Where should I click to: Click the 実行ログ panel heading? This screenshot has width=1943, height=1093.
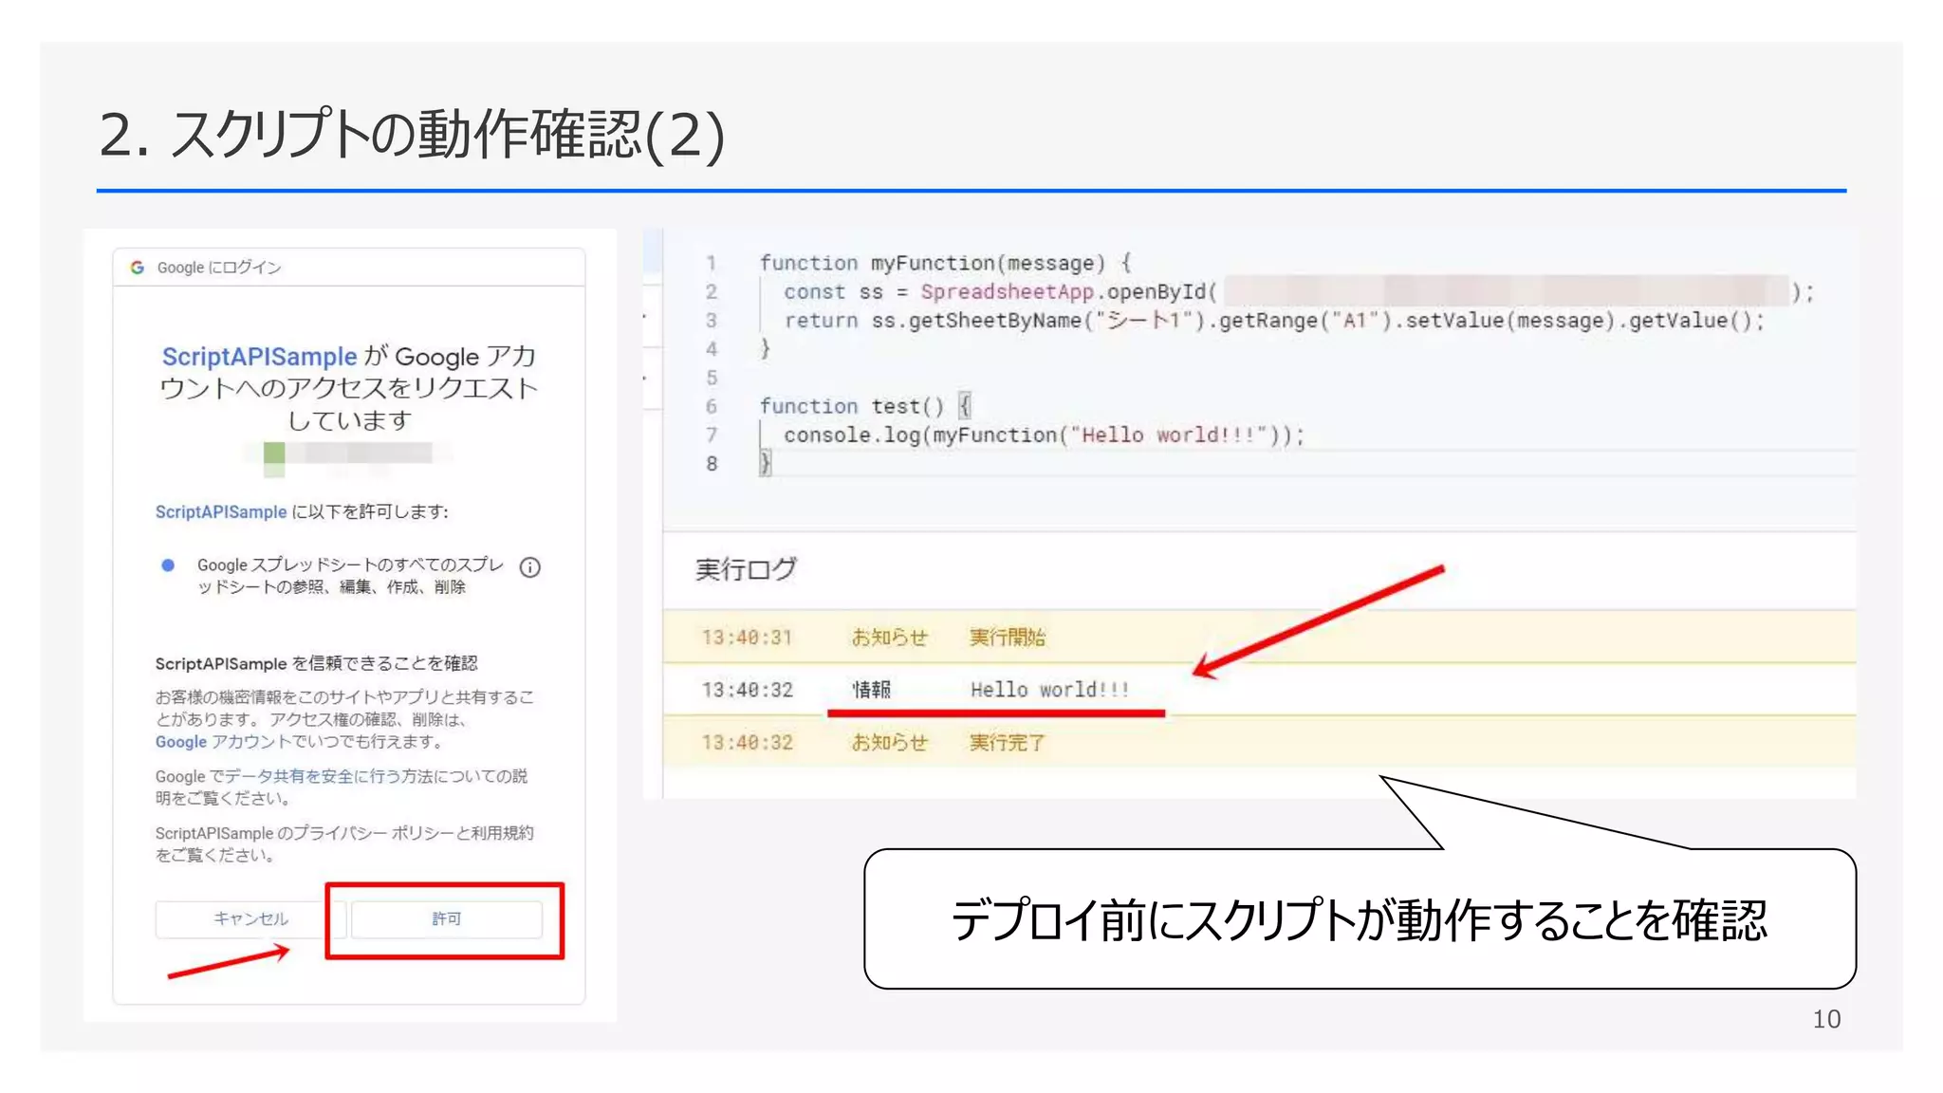pos(746,569)
